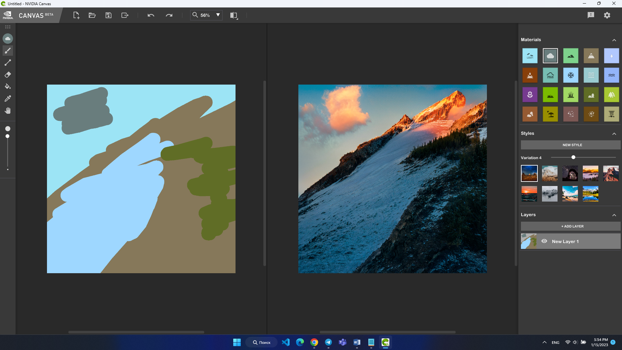The height and width of the screenshot is (350, 622).
Task: Select the first desert night style thumbnail
Action: tap(529, 173)
